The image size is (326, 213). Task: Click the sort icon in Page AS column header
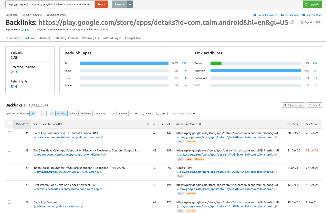(x=27, y=124)
